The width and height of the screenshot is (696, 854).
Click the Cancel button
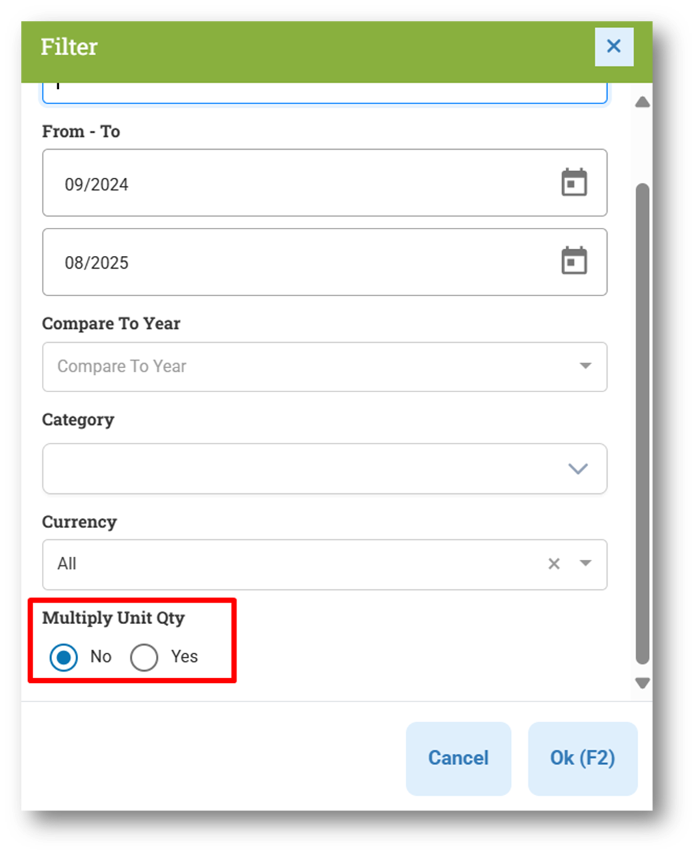tap(458, 758)
